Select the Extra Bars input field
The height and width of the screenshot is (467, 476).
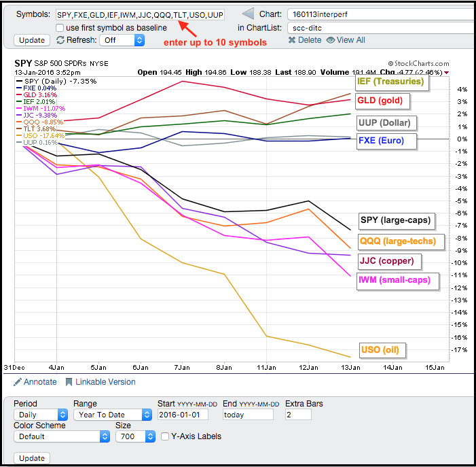(x=298, y=415)
